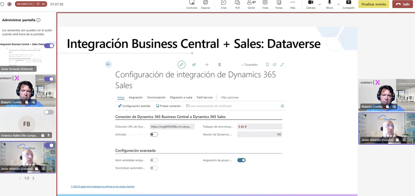Enable Federico Ballini on-screen switch

click(x=49, y=112)
